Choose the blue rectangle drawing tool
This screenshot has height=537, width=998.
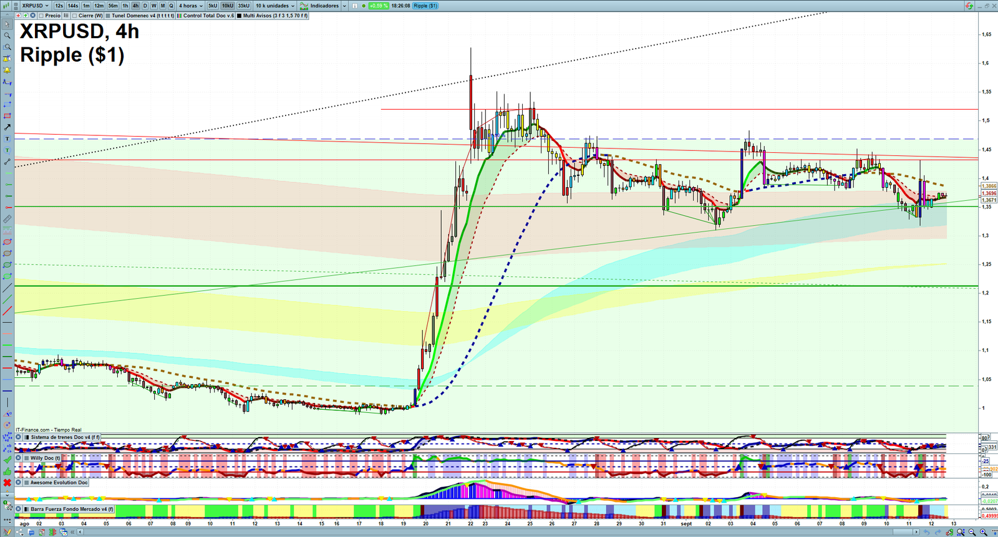coord(7,104)
